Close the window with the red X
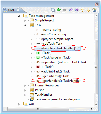This screenshot has width=101, height=114. coord(97,4)
